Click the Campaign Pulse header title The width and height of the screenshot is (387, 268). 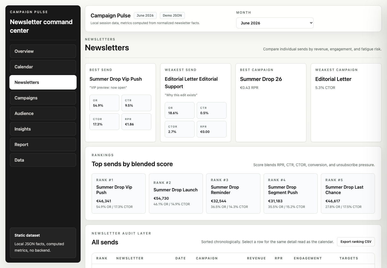click(110, 16)
